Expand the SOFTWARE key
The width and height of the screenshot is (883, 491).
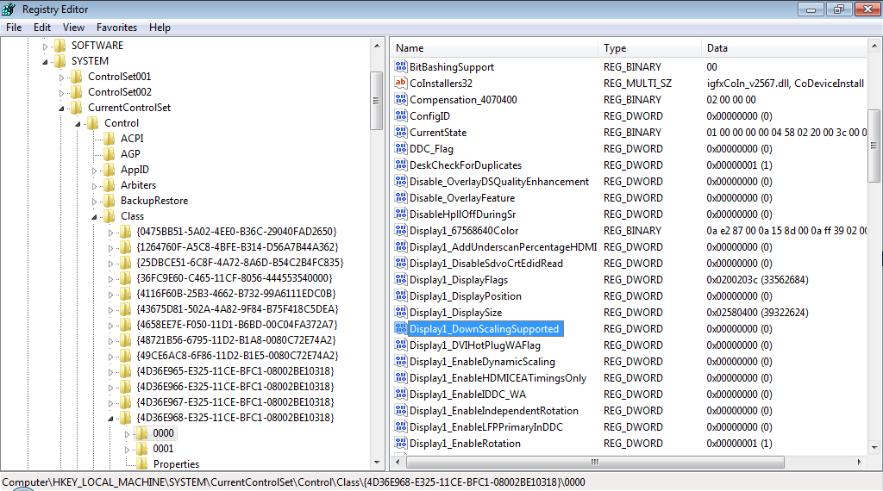(x=45, y=47)
